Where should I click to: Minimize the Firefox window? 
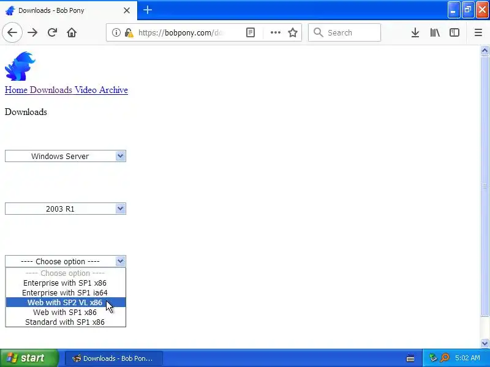(x=453, y=10)
